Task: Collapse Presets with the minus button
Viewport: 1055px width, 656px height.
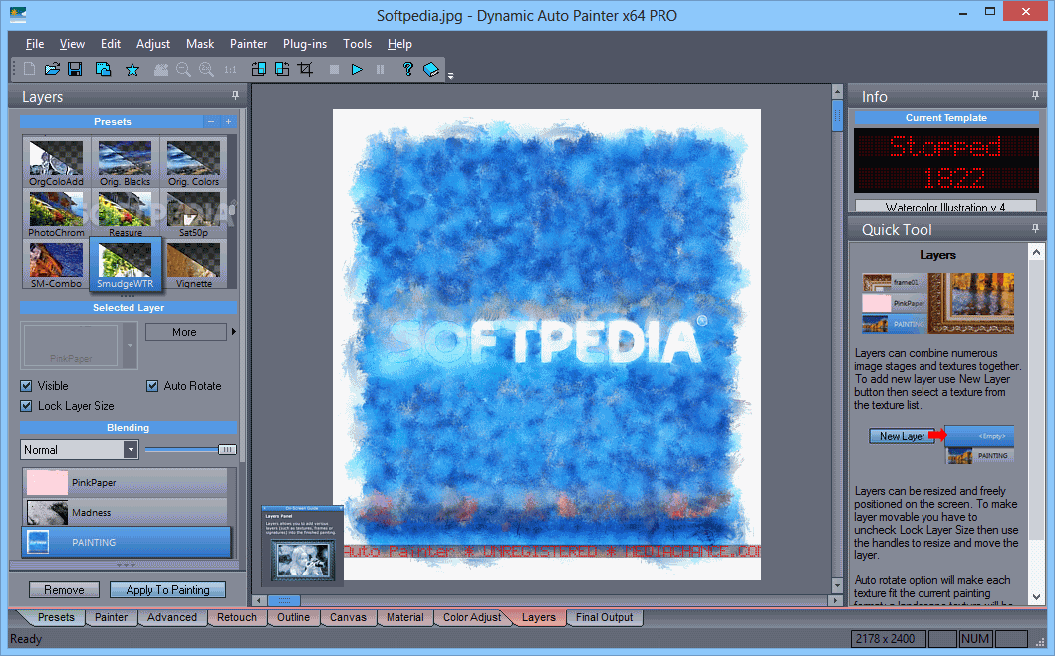Action: (211, 121)
